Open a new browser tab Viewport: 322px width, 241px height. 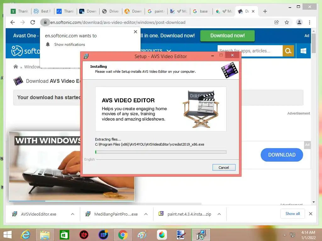(265, 11)
